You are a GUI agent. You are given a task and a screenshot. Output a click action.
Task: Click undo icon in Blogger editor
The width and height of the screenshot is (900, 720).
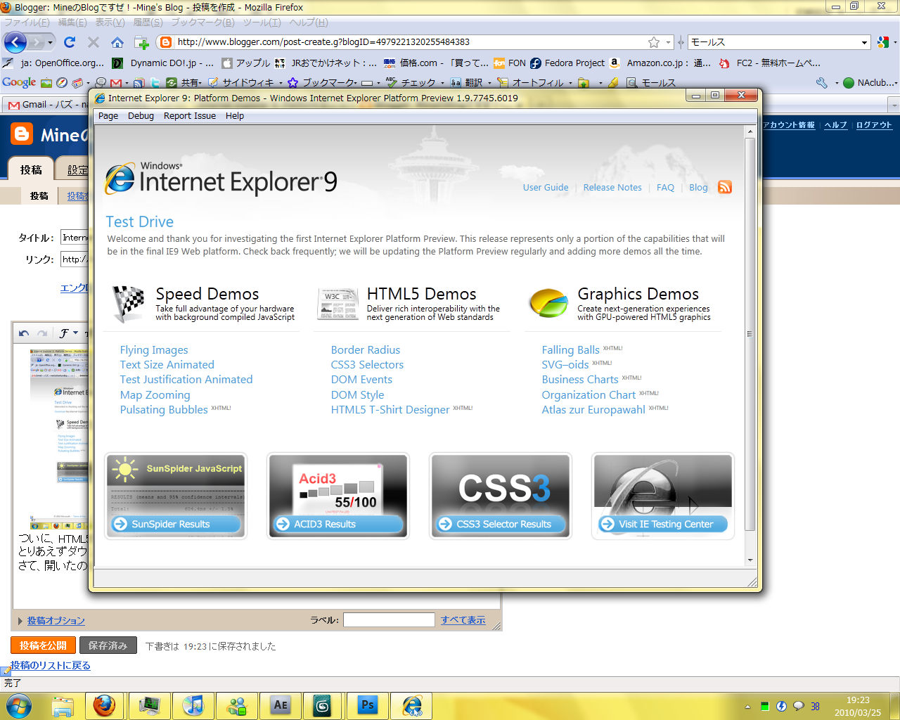point(24,333)
